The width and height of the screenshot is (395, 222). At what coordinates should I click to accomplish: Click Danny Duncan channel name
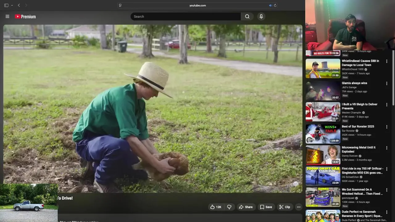[x=350, y=156]
